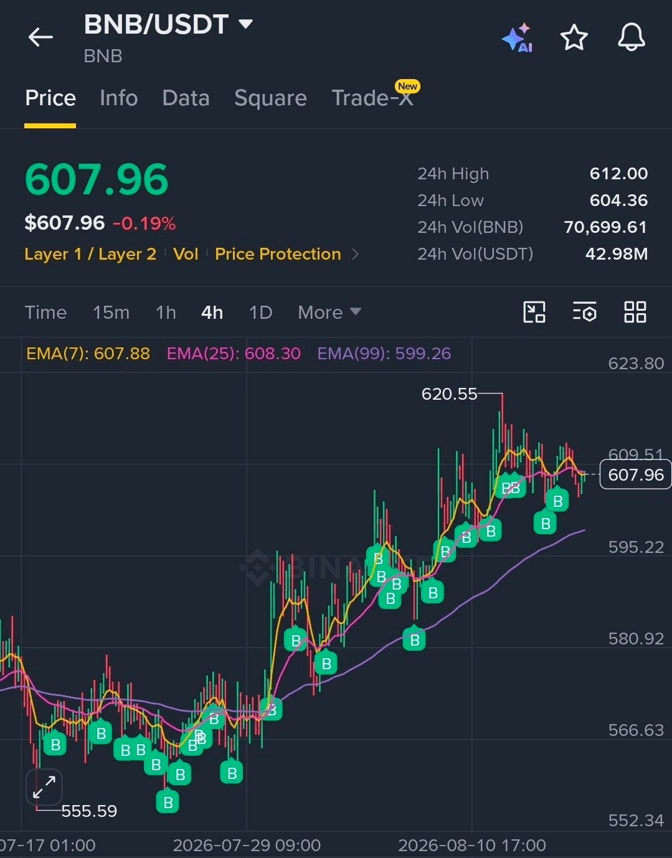
Task: Tap the current price tag 607.96 on axis
Action: (635, 474)
